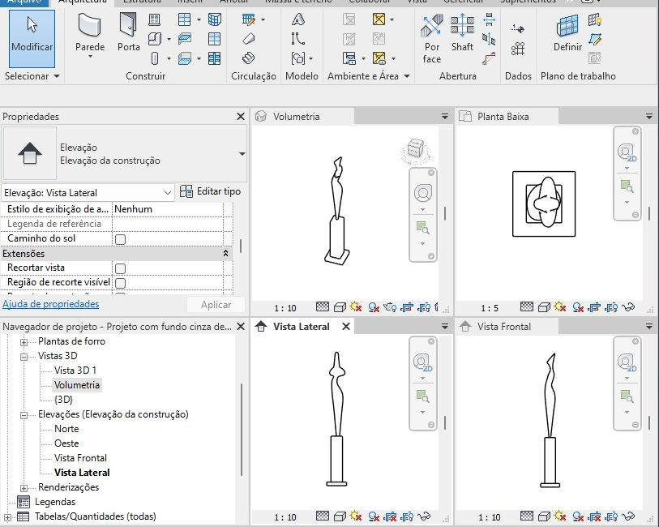The height and width of the screenshot is (527, 659).
Task: Select the Porta door tool
Action: point(129,32)
